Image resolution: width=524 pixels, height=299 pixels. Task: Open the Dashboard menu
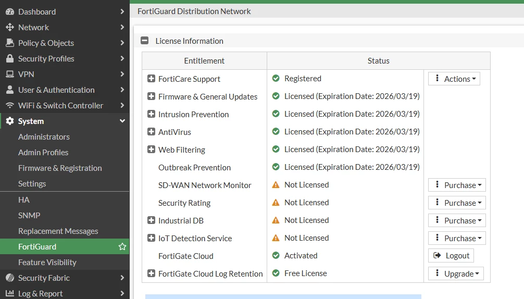tap(65, 11)
